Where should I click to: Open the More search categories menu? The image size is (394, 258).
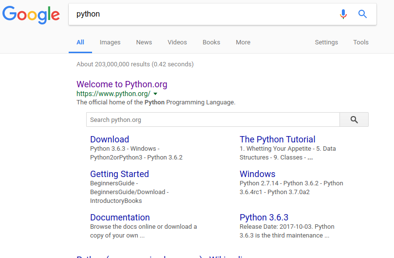pos(243,42)
